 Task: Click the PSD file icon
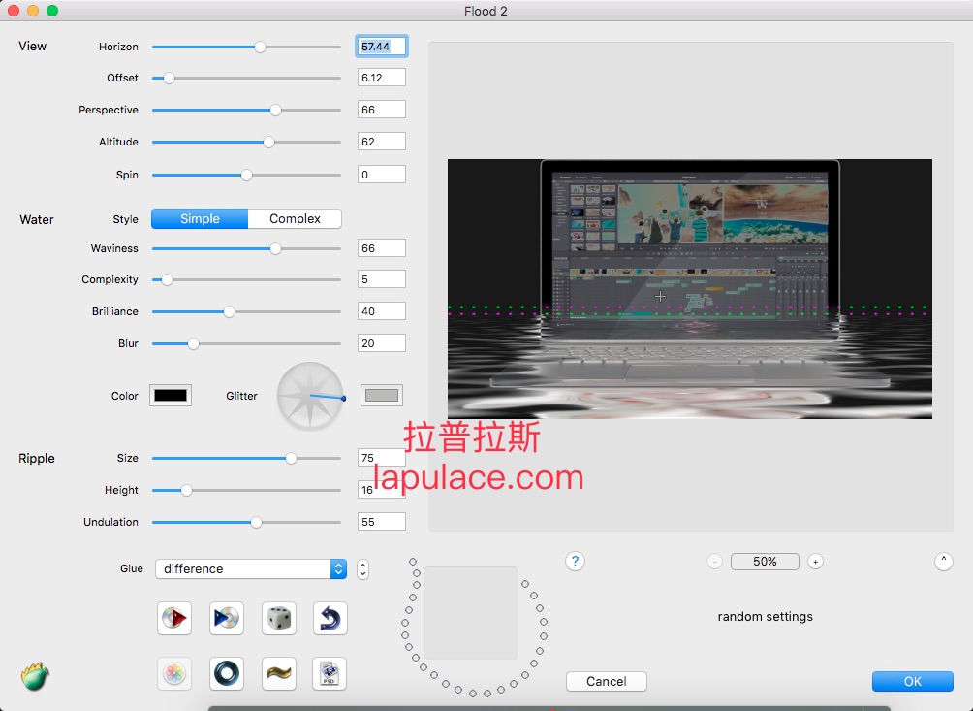point(330,673)
